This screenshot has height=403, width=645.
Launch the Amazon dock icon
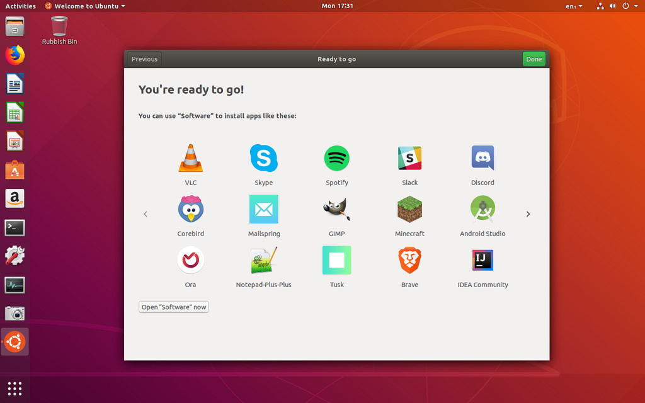point(15,198)
